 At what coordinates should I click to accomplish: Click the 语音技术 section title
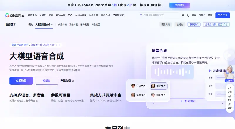[11, 24]
